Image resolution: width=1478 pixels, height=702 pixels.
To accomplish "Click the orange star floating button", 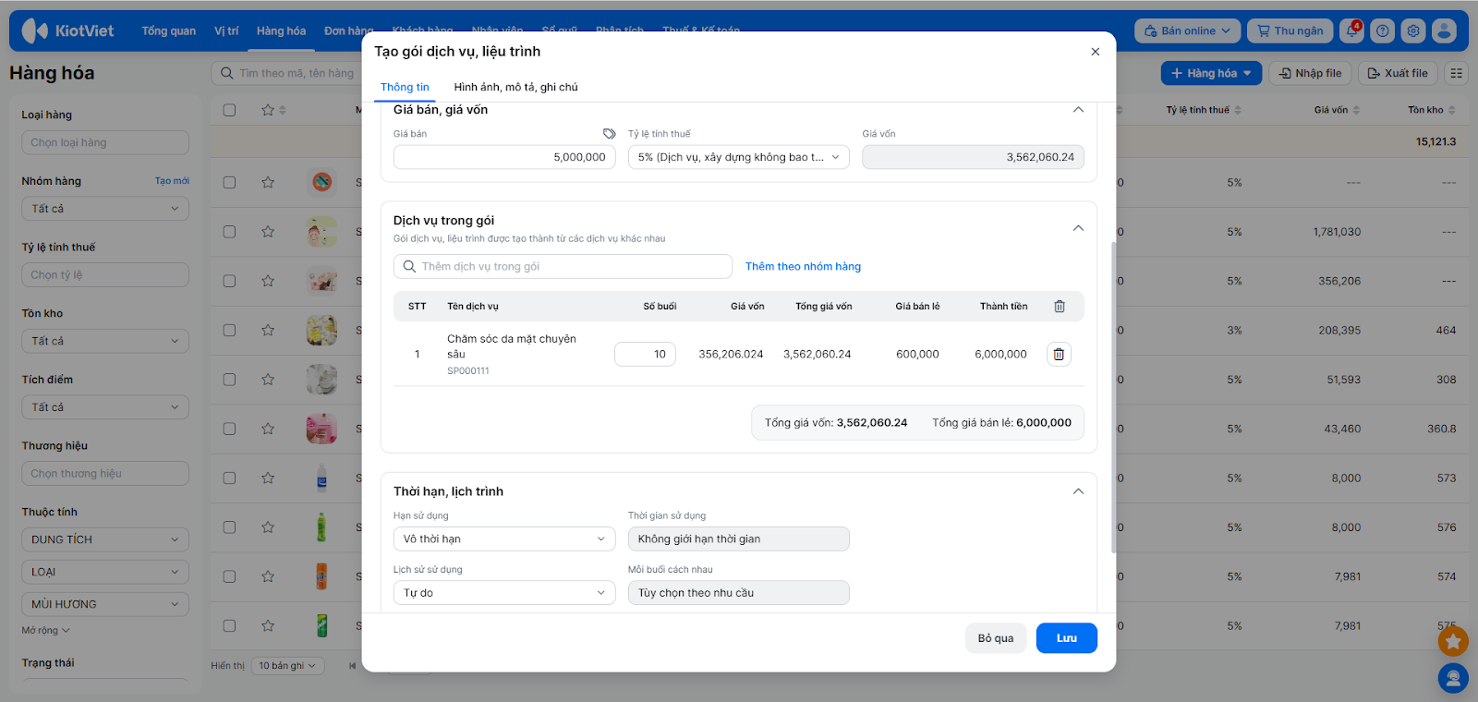I will point(1453,641).
